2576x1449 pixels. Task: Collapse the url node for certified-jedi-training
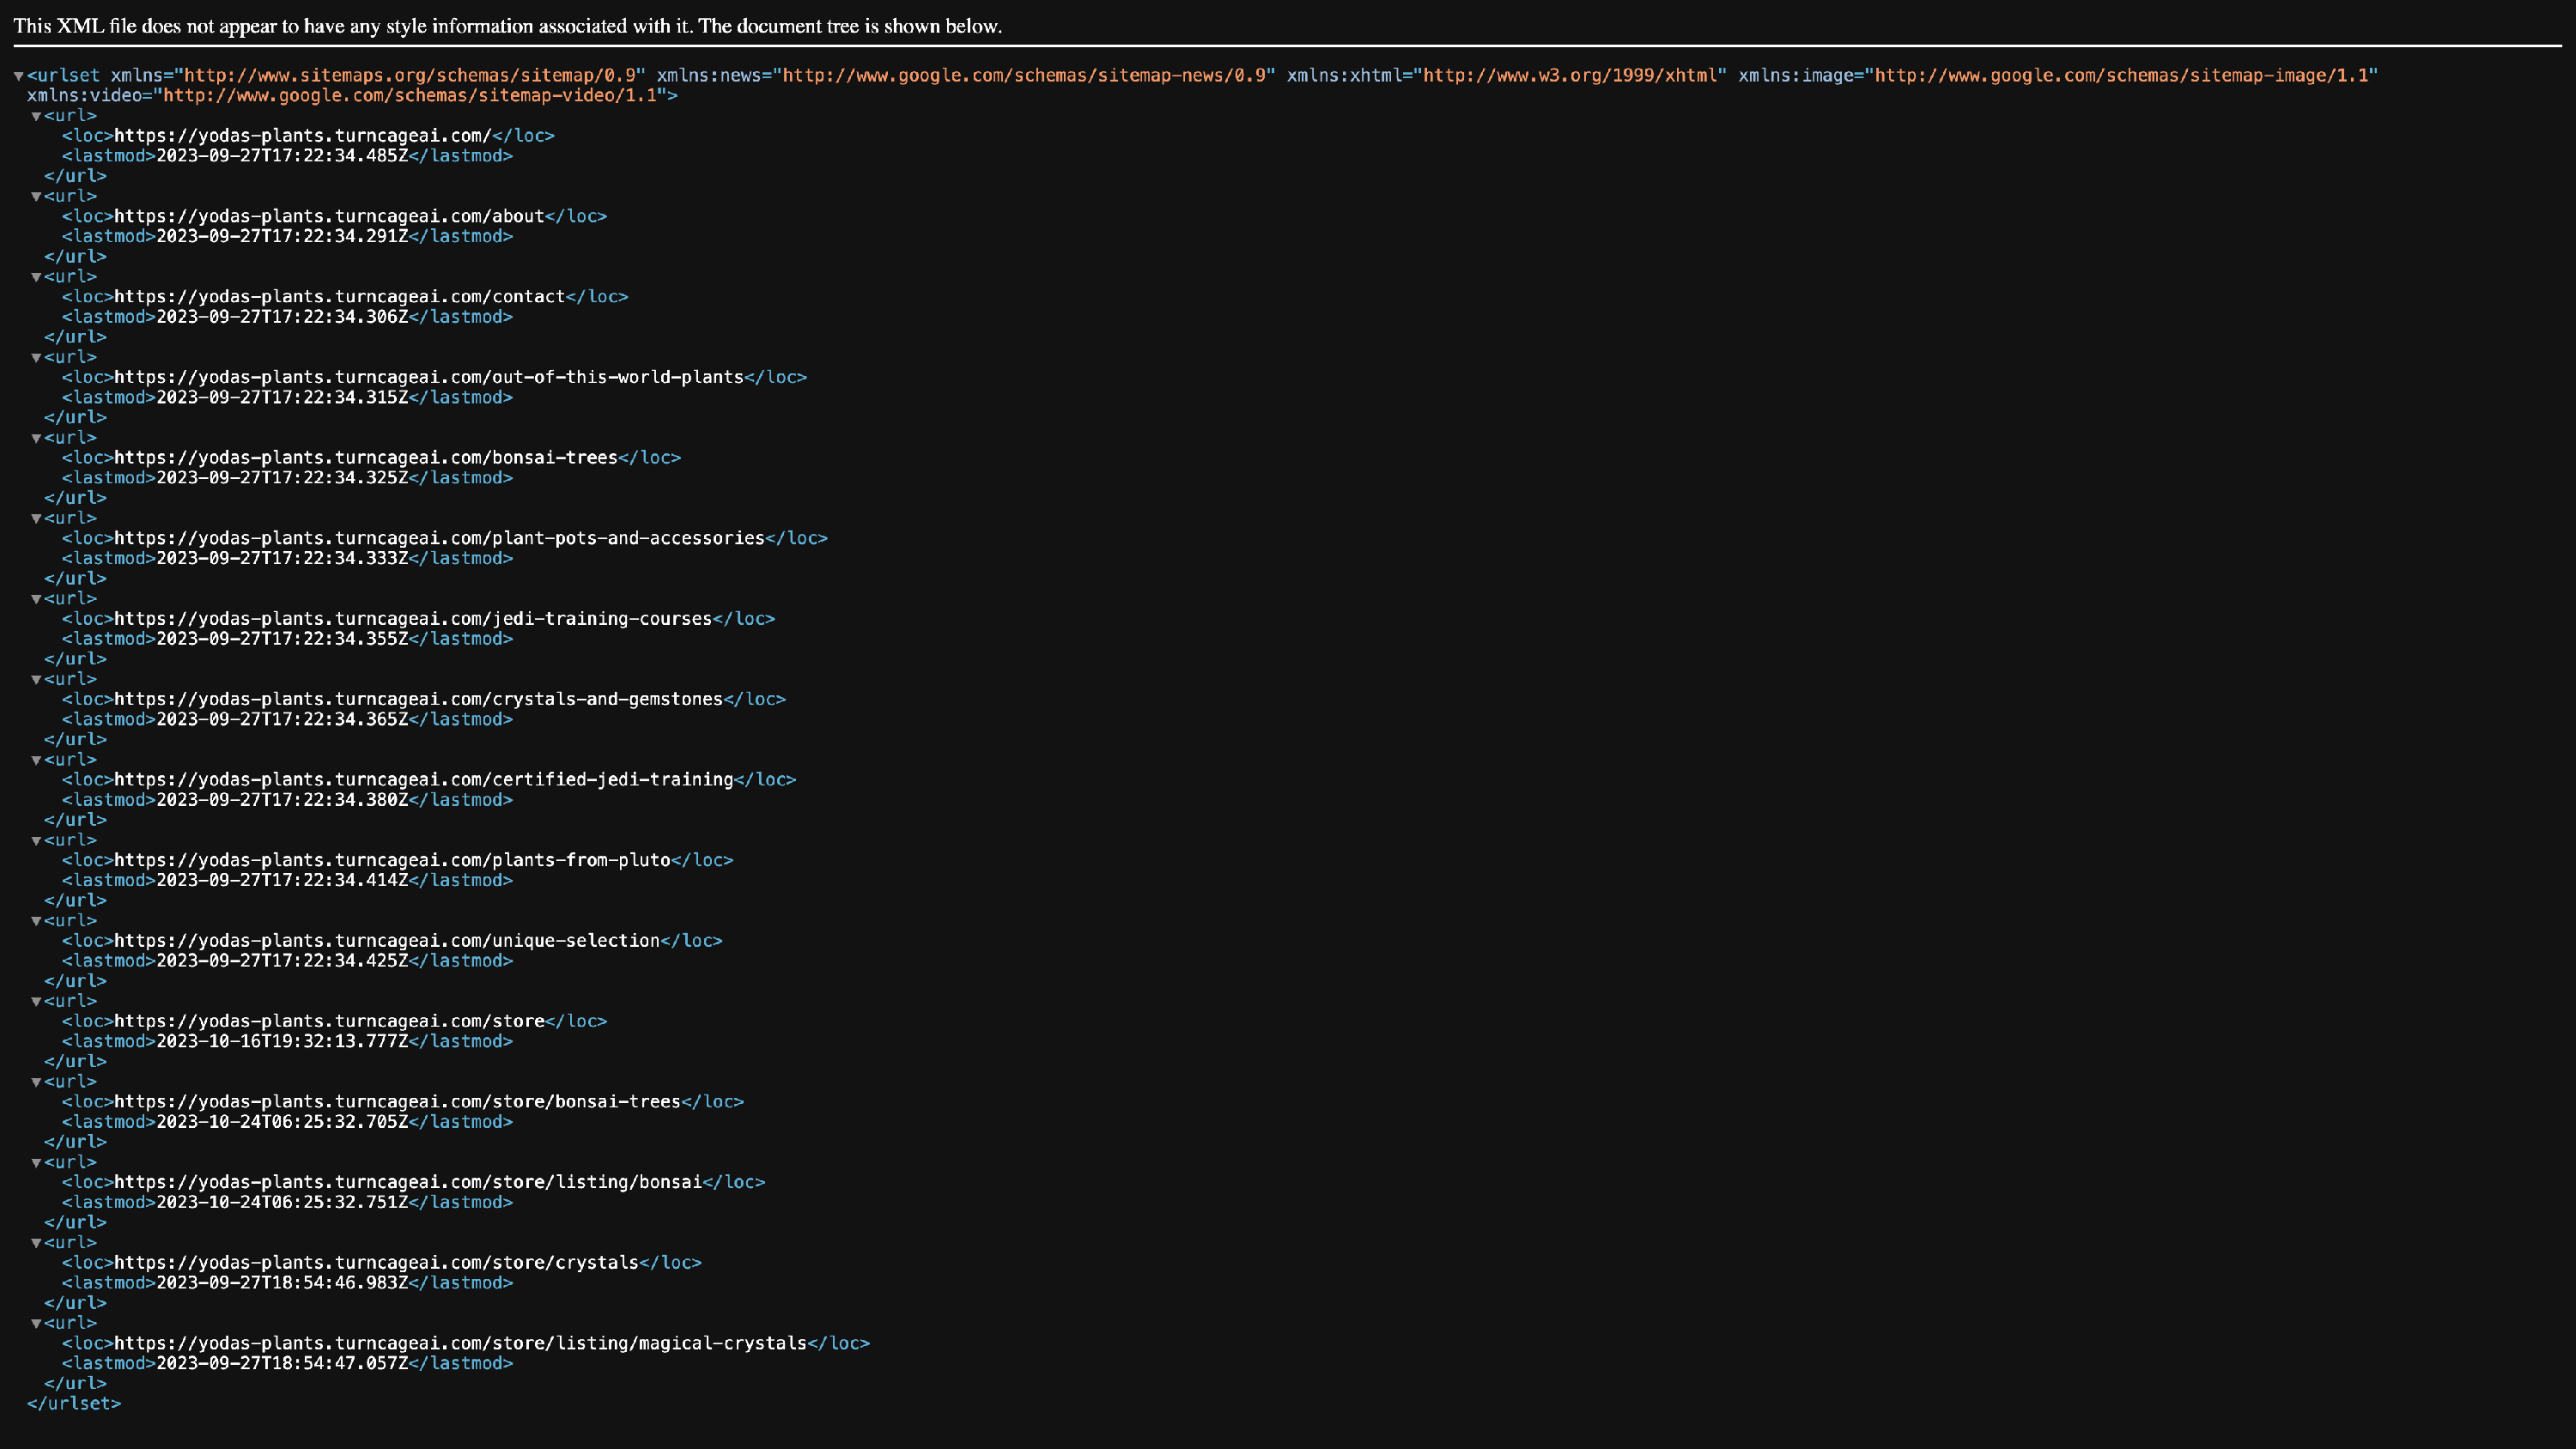(36, 760)
